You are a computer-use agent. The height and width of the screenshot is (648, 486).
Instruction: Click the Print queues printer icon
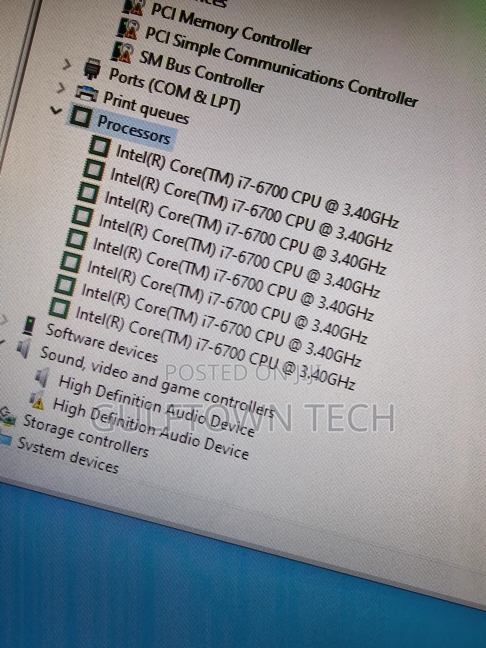pyautogui.click(x=87, y=93)
